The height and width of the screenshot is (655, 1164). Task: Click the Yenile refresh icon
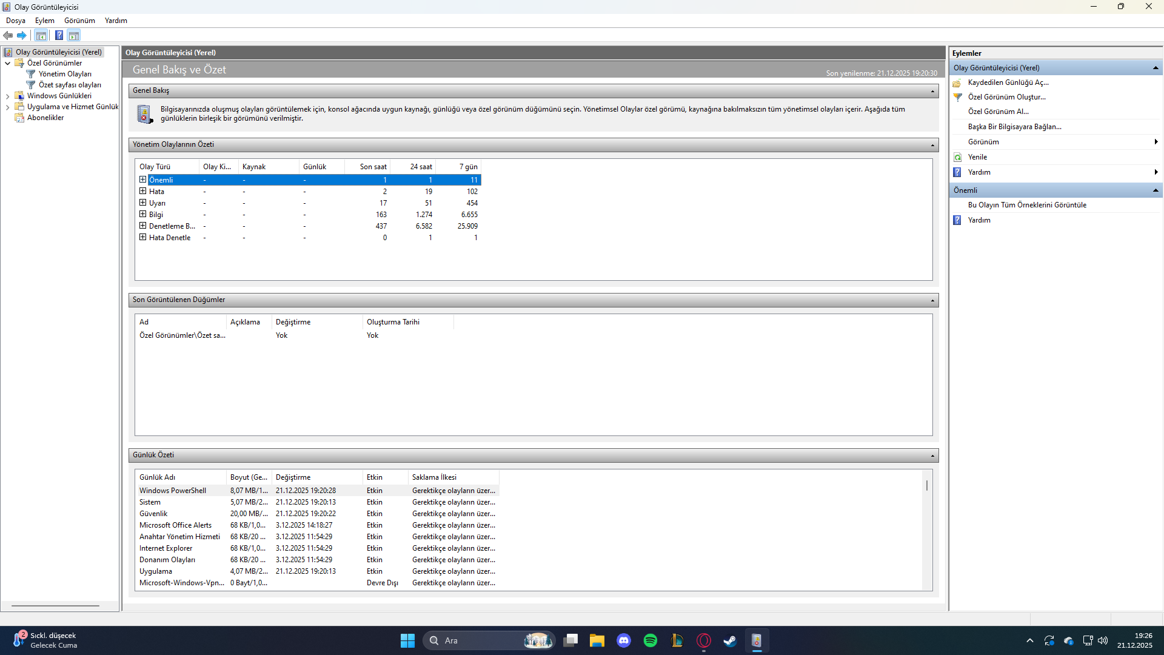click(x=958, y=157)
